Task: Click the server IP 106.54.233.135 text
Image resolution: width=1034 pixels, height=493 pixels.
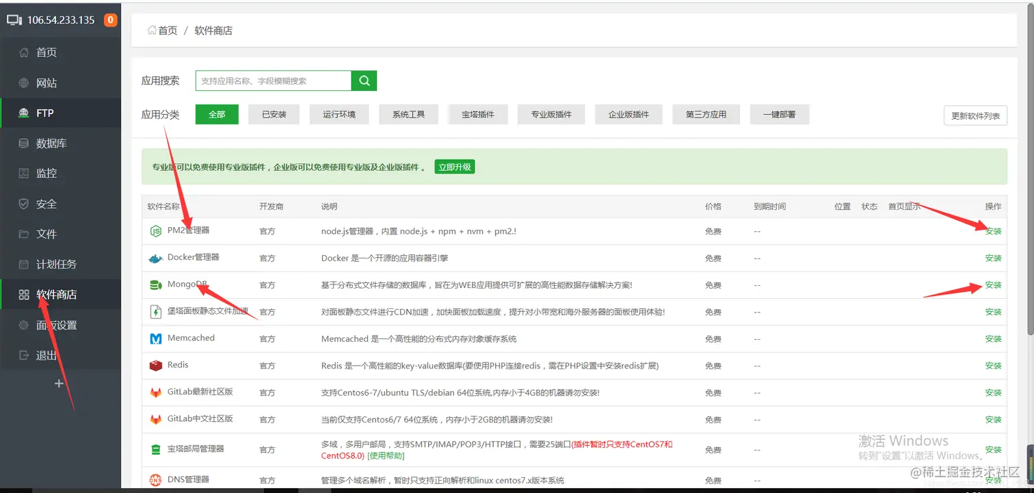Action: (x=61, y=20)
